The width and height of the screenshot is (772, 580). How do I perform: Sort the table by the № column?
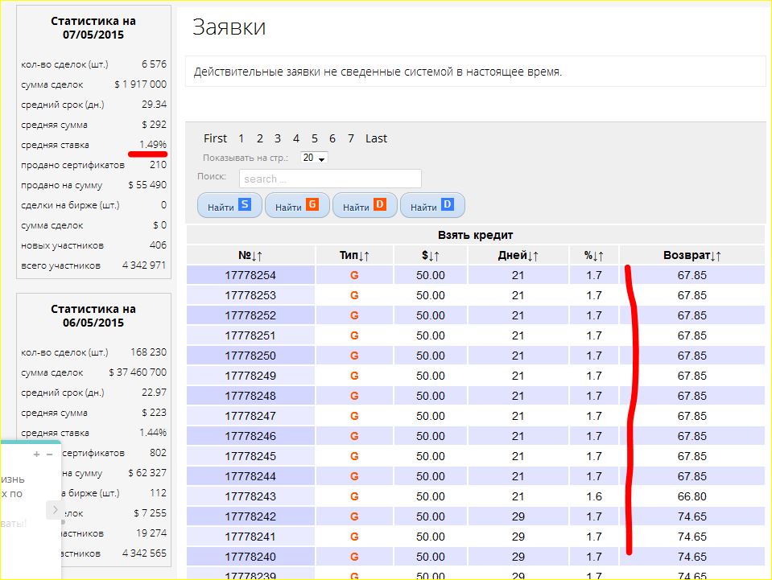pyautogui.click(x=250, y=255)
